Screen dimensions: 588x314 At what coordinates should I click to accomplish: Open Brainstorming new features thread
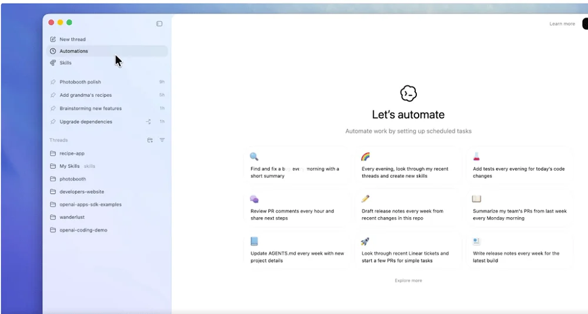click(107, 109)
